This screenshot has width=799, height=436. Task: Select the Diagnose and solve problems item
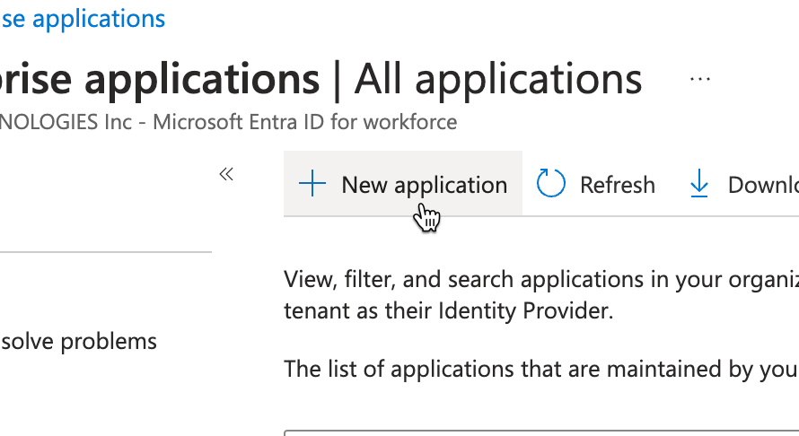coord(79,341)
